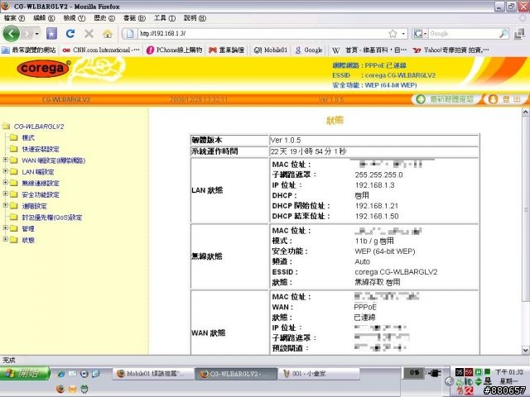Open the media player quick launch icon
The image size is (530, 397).
84,374
